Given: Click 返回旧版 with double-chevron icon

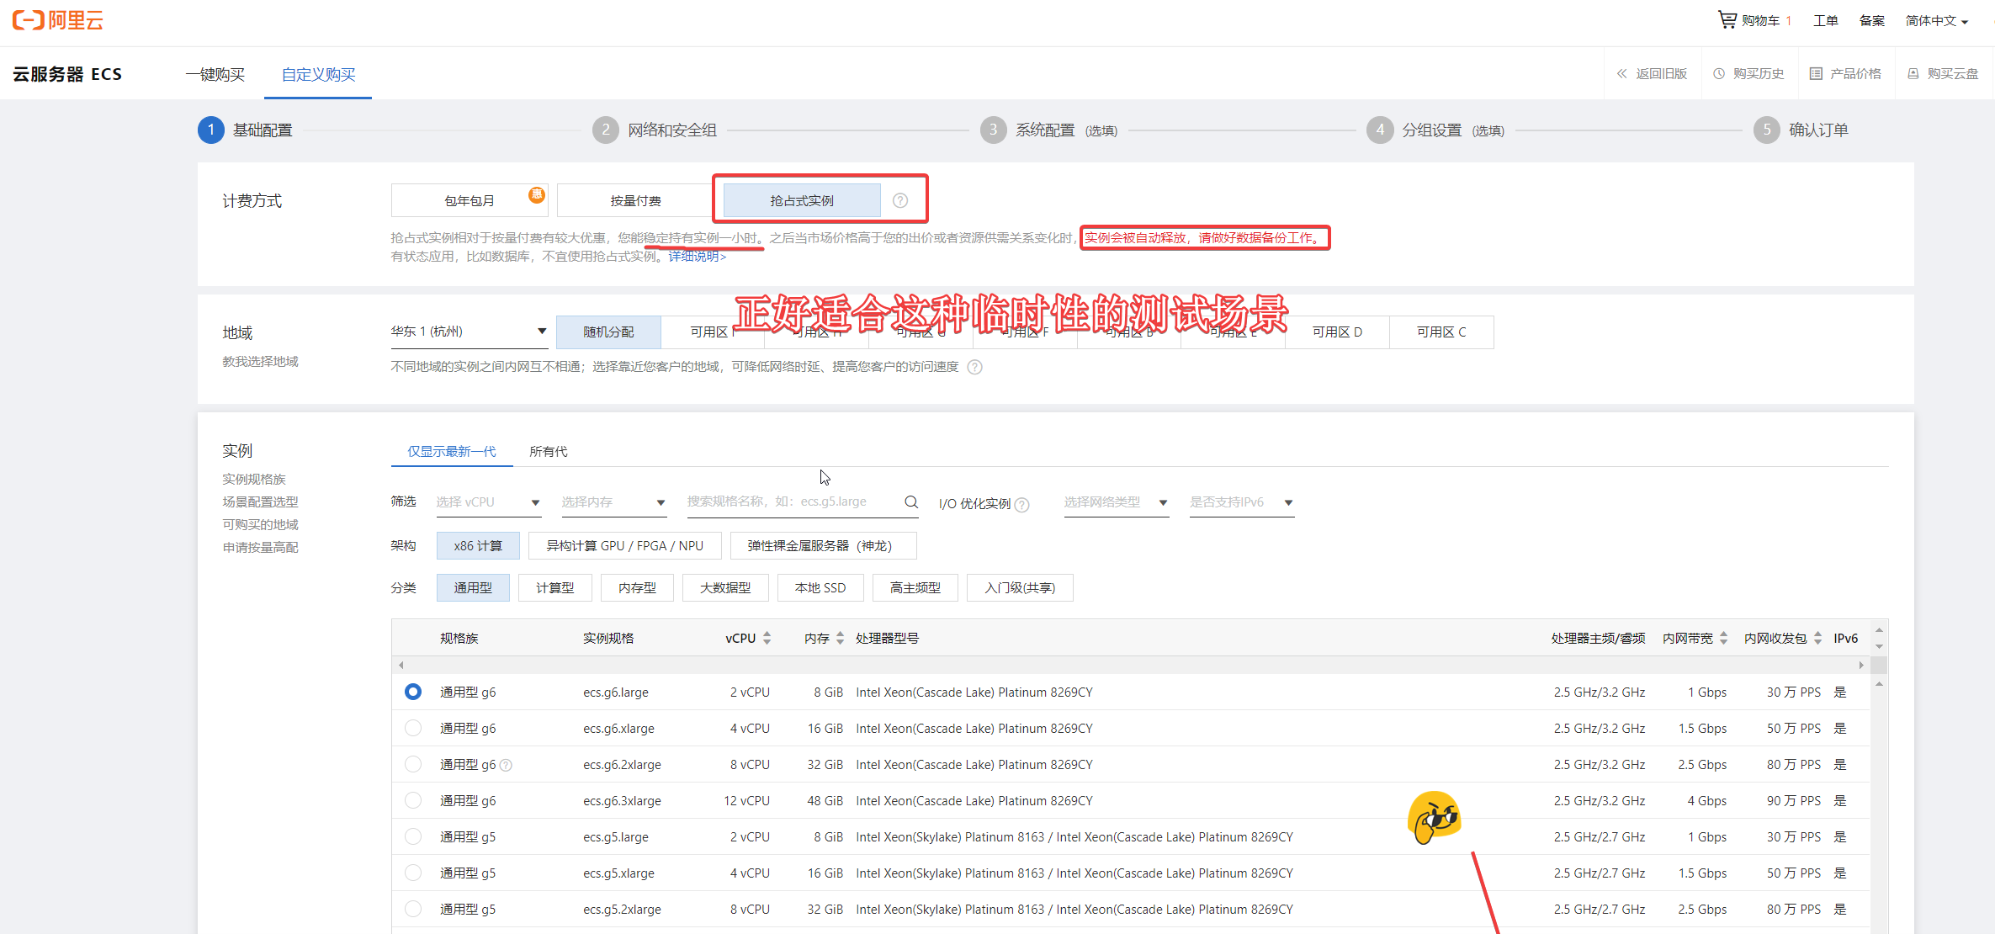Looking at the screenshot, I should coord(1652,73).
